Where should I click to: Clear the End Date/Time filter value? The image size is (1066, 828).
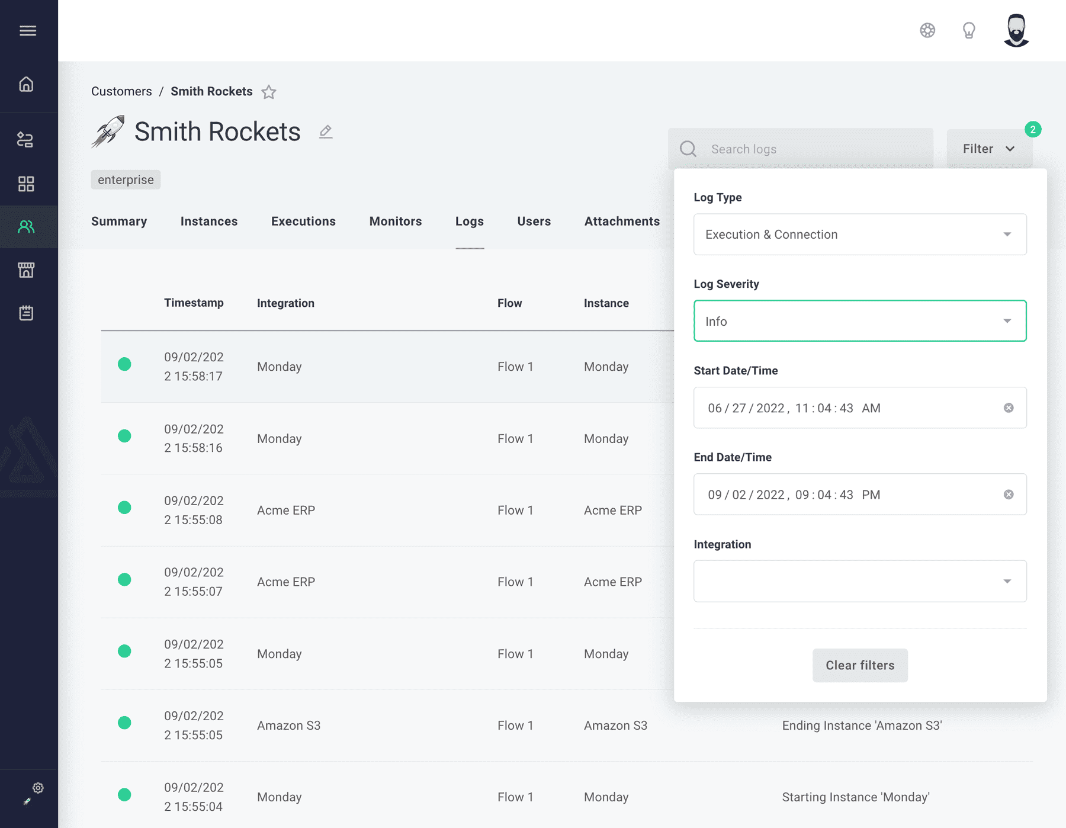point(1009,495)
